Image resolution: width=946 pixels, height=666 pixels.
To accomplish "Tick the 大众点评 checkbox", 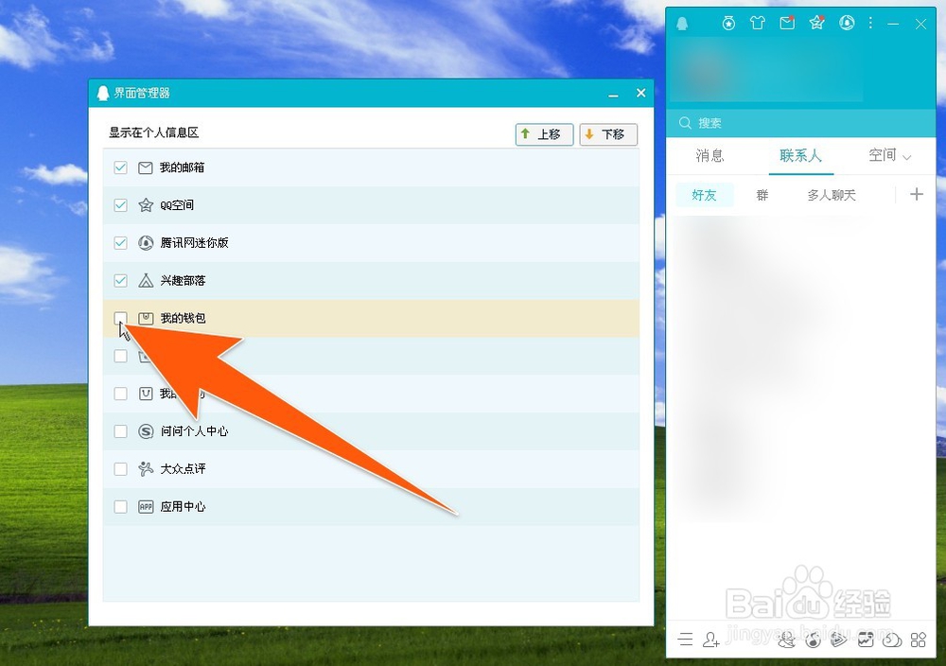I will coord(121,468).
